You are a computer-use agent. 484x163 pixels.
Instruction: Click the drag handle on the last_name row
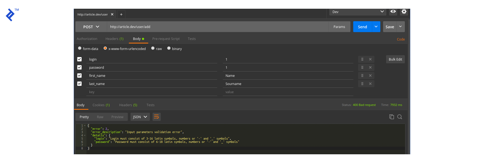tap(362, 84)
